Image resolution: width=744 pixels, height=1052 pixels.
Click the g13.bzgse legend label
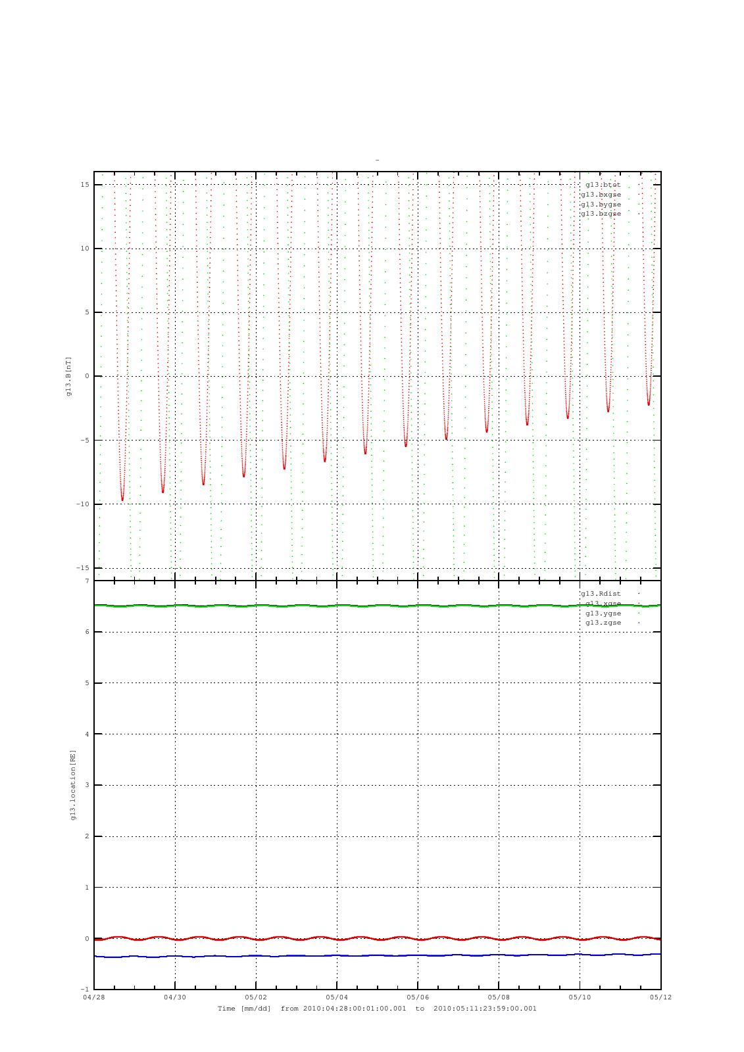click(x=601, y=214)
